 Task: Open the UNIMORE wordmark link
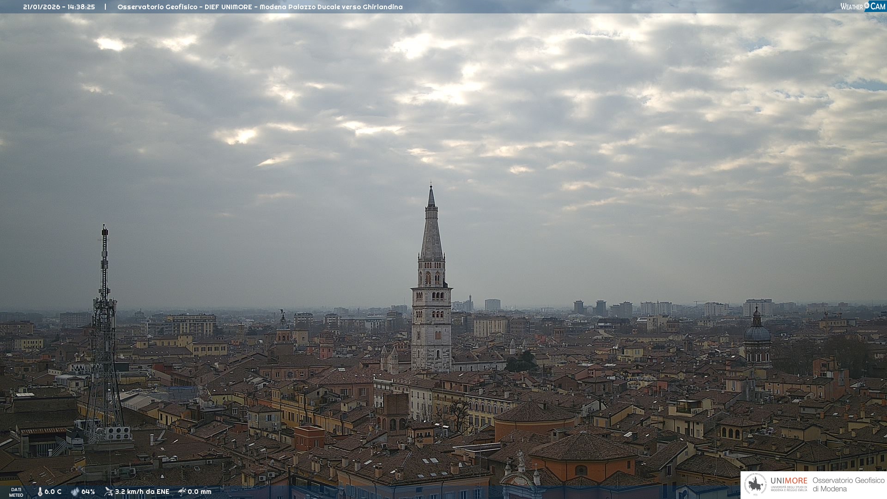[x=789, y=481]
